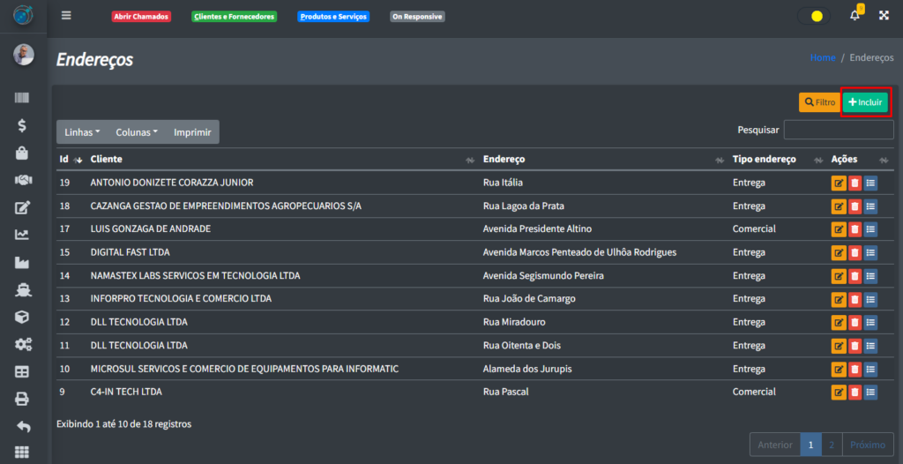Delete the DIGITAL FAST LTDA address row

[854, 252]
